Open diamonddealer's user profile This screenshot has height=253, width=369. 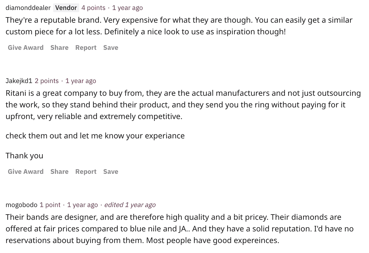[x=28, y=8]
